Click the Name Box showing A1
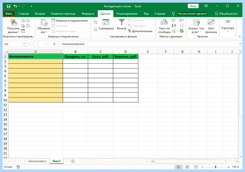Viewport: 245px width, 172px height. (13, 44)
